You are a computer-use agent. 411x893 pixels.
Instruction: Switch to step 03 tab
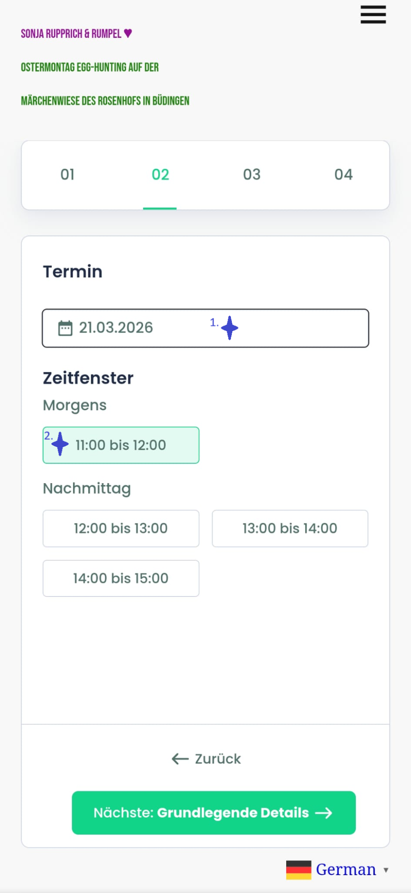[x=251, y=175]
